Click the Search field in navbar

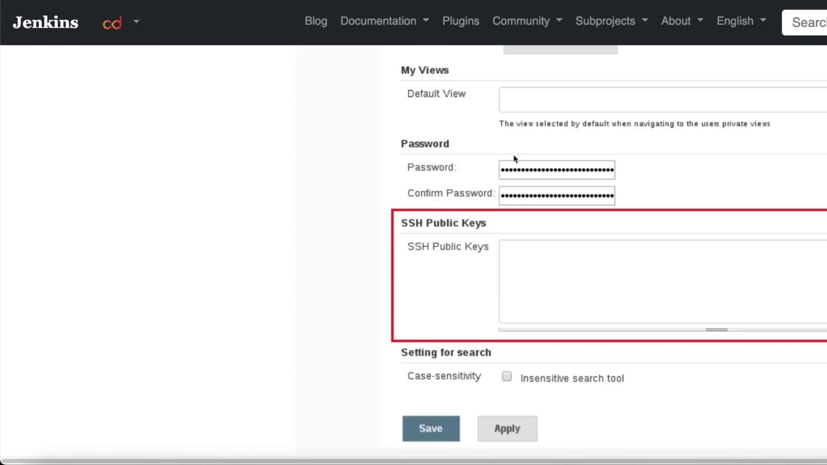(805, 22)
